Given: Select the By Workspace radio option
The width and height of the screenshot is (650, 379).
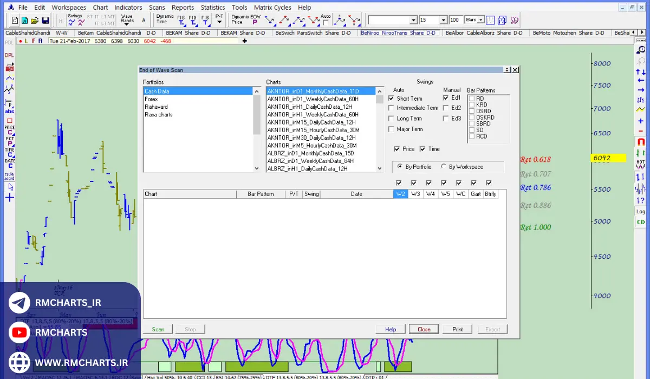Looking at the screenshot, I should (444, 167).
